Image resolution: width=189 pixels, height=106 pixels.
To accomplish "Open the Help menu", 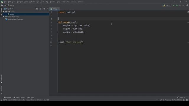I will tap(58, 2).
